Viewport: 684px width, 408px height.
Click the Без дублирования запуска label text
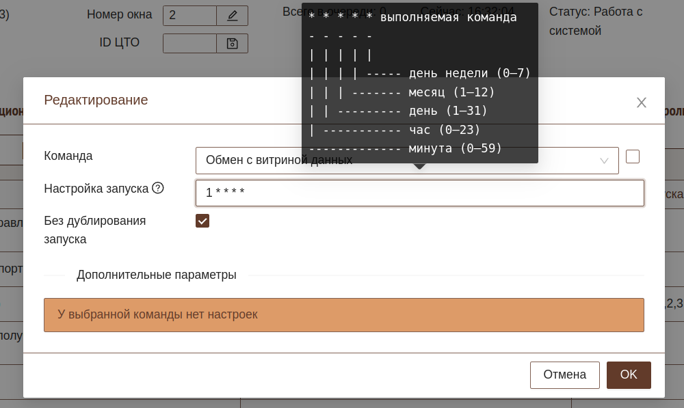(94, 230)
